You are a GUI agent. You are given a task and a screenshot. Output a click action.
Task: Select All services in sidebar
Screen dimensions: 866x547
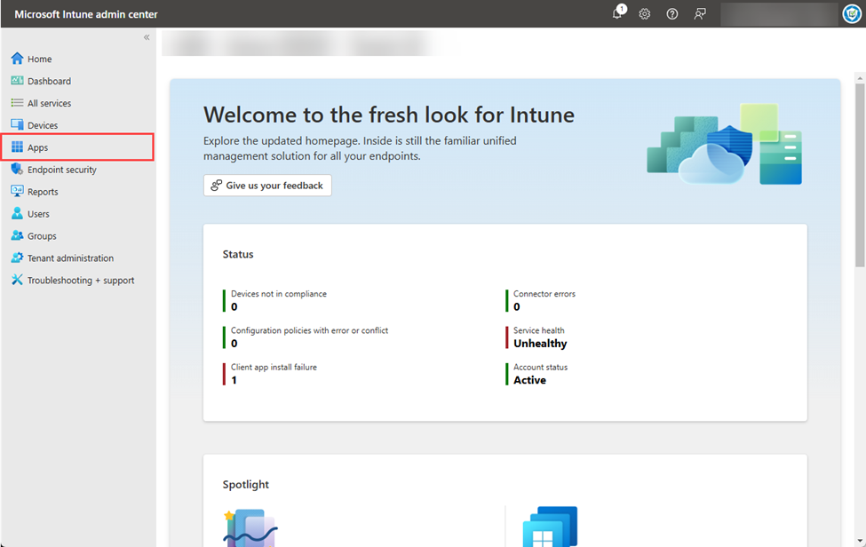(x=49, y=103)
